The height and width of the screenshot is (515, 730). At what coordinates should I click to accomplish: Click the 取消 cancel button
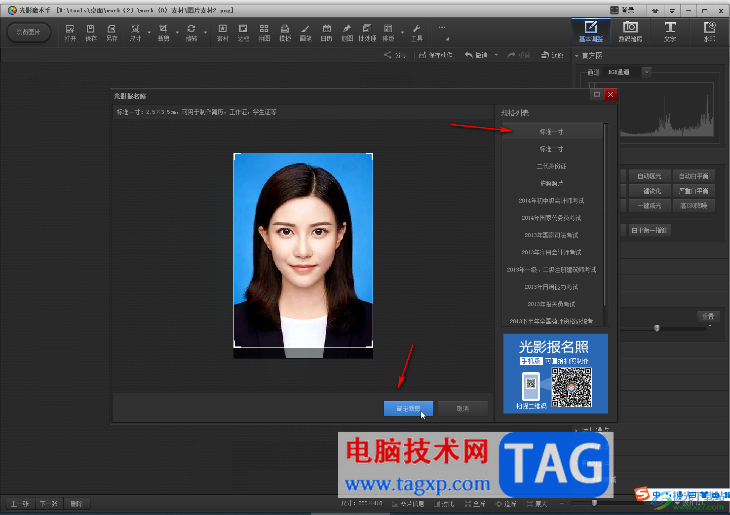pos(463,409)
